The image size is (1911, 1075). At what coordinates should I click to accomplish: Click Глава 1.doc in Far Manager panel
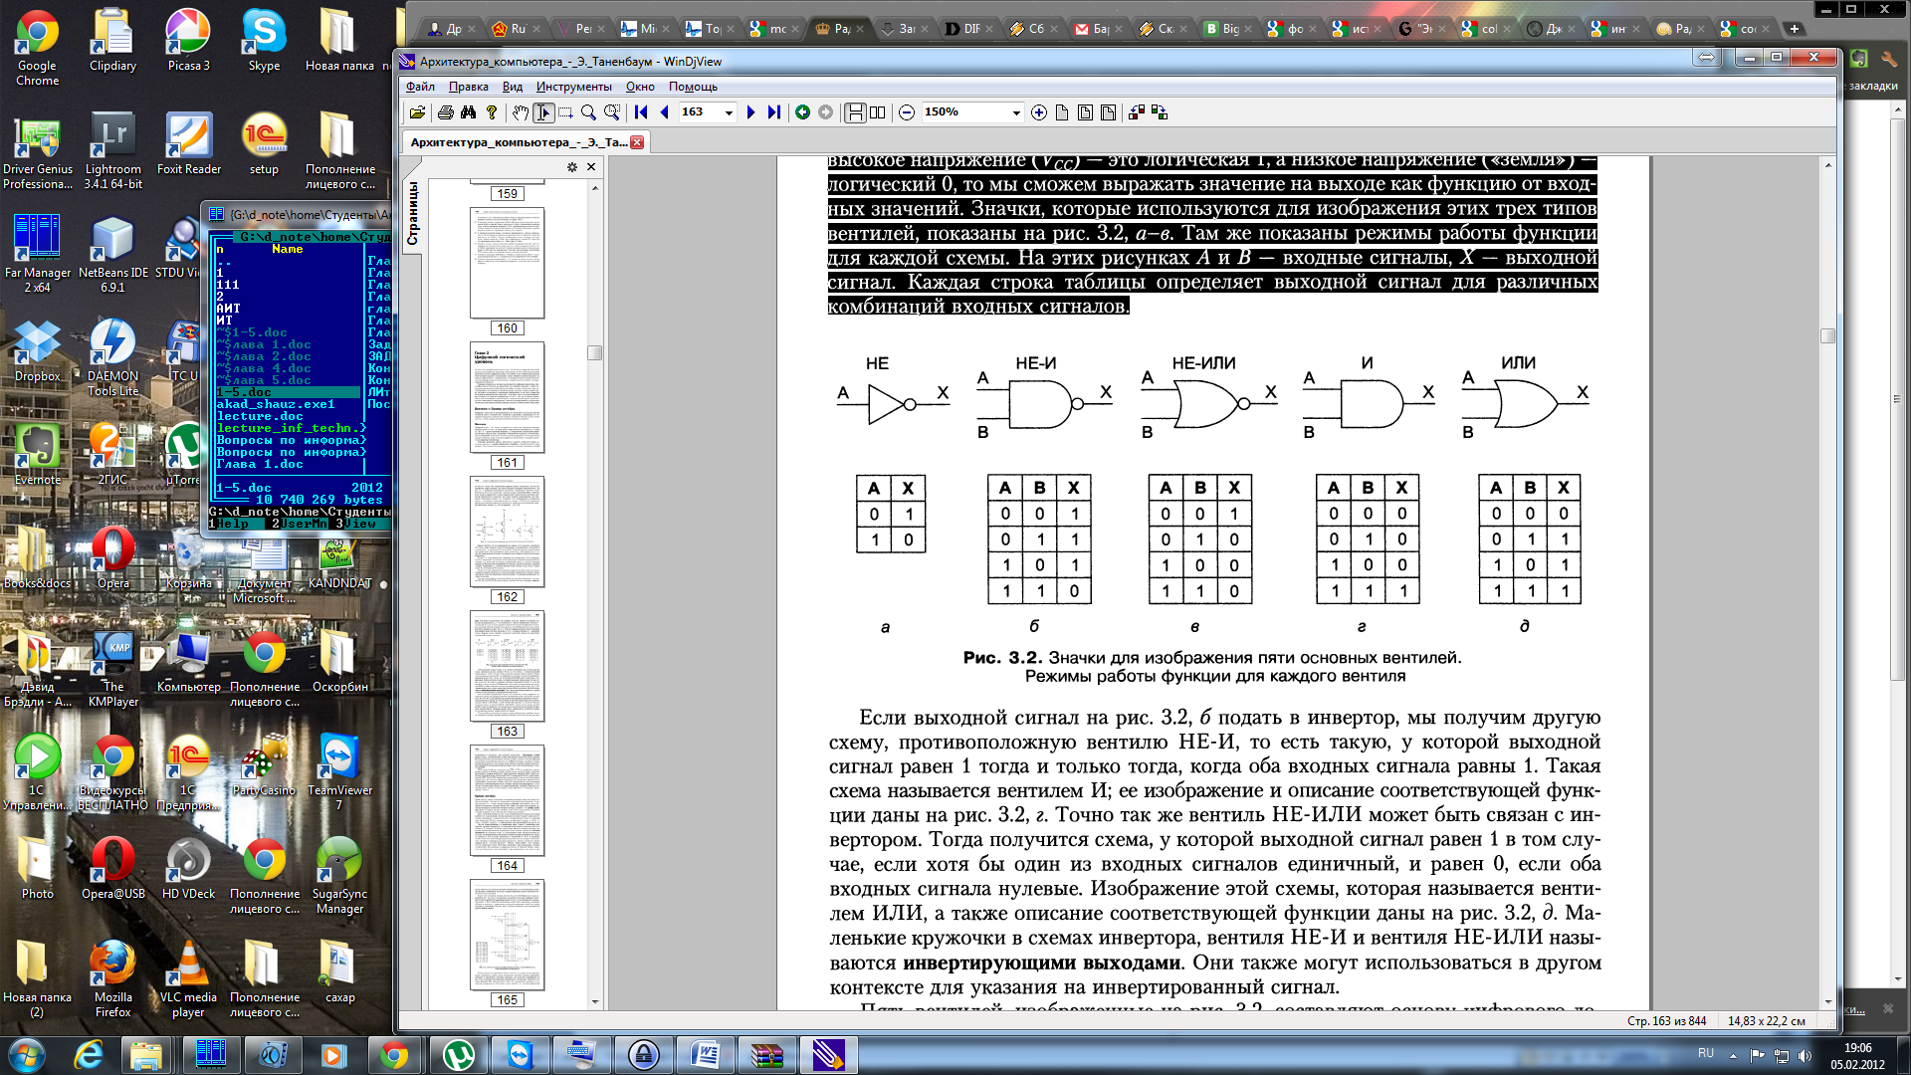[261, 464]
